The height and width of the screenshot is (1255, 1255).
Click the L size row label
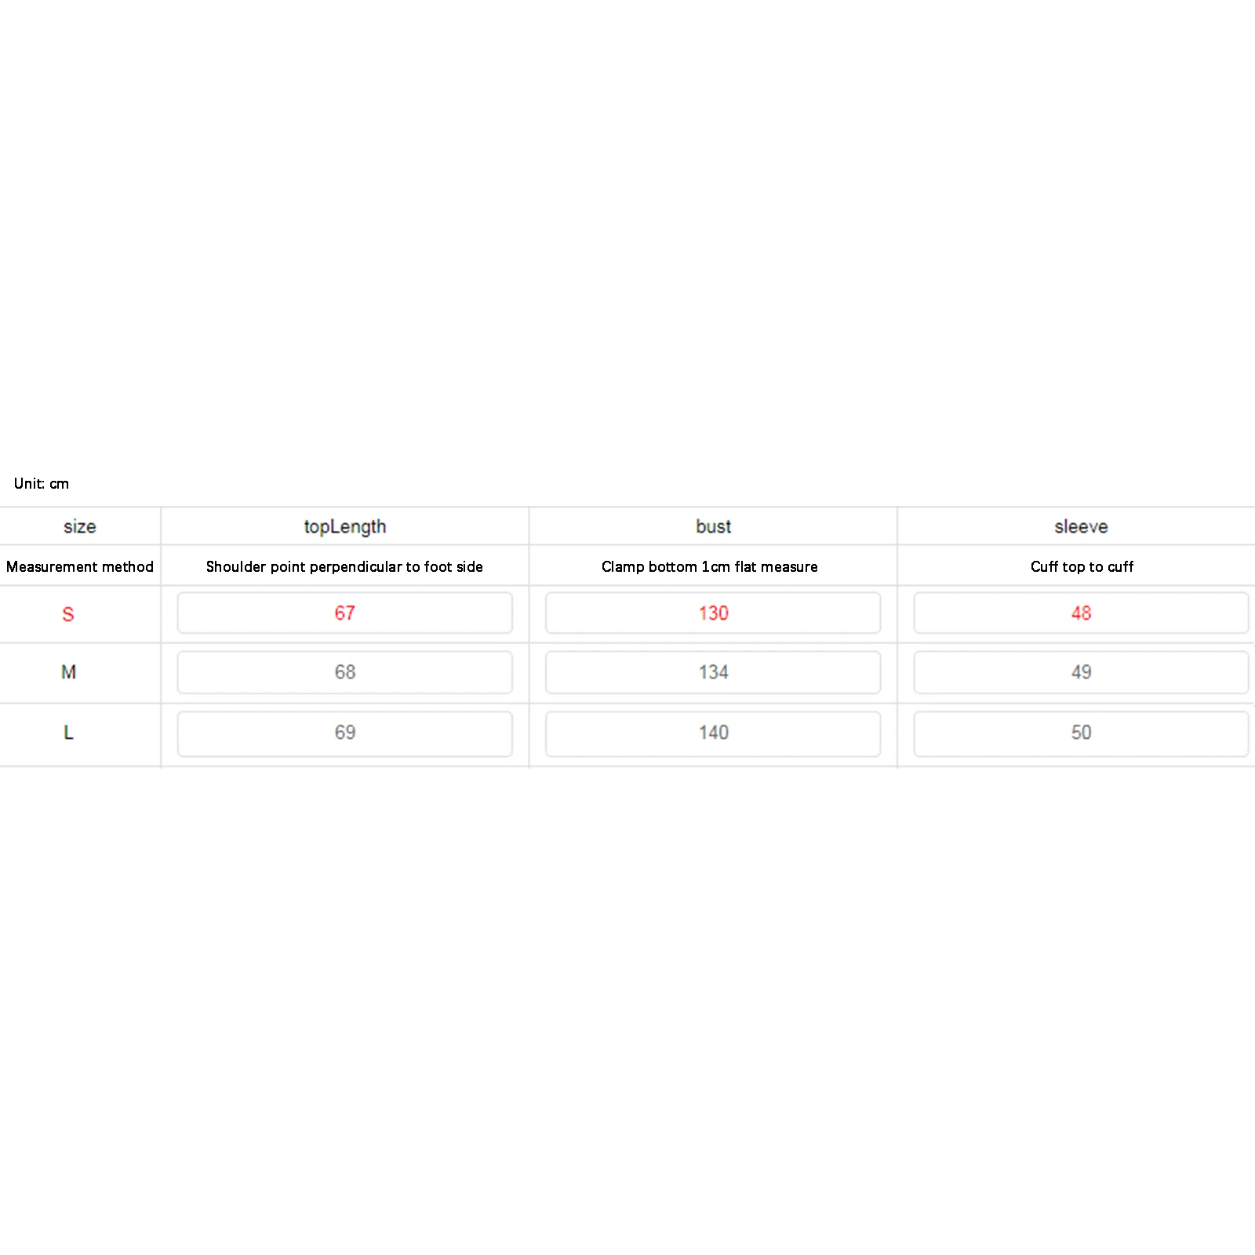click(68, 733)
